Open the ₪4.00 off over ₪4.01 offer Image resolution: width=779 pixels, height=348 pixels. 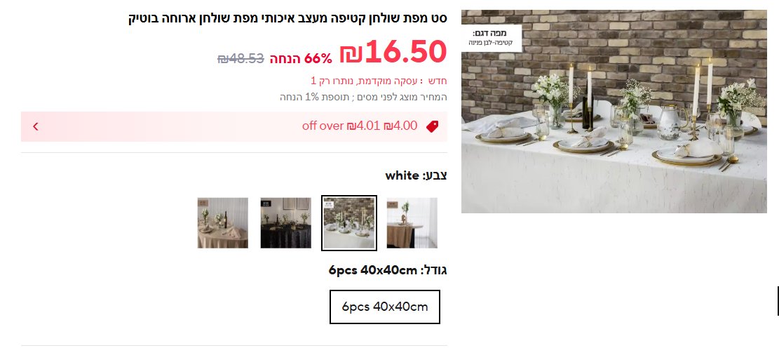click(234, 126)
